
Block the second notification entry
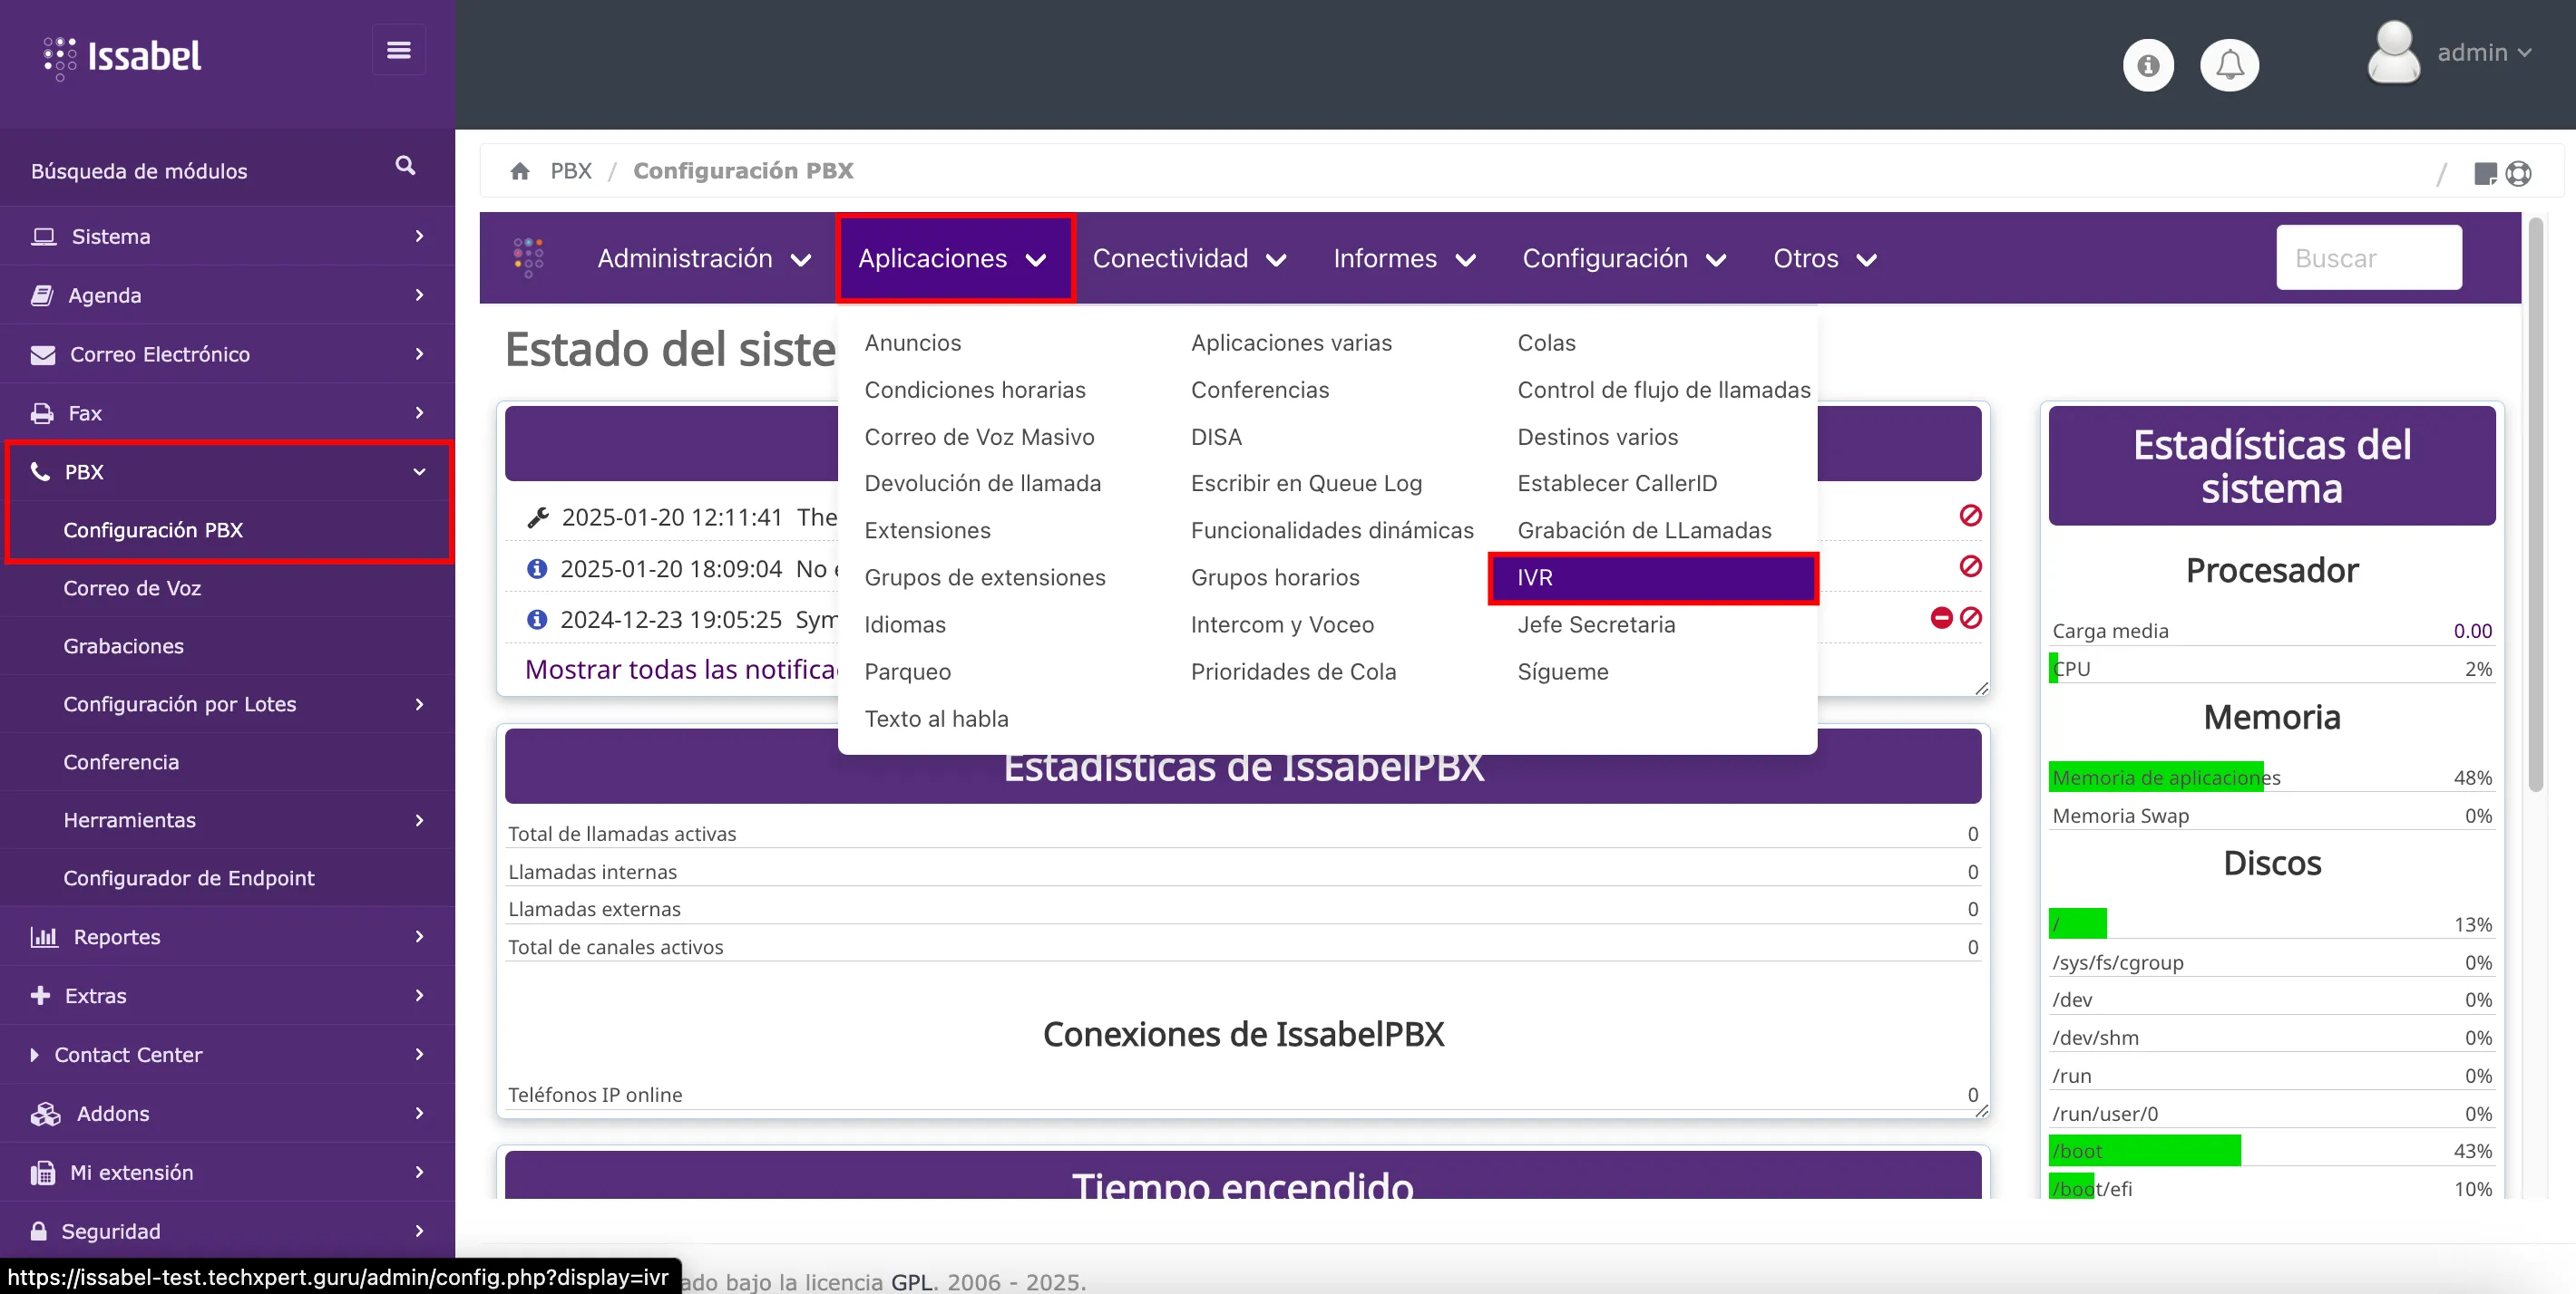click(x=1971, y=567)
